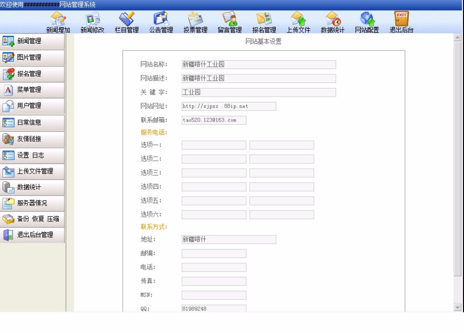The image size is (464, 333).
Task: Click the 网站网址 input field
Action: pos(229,107)
